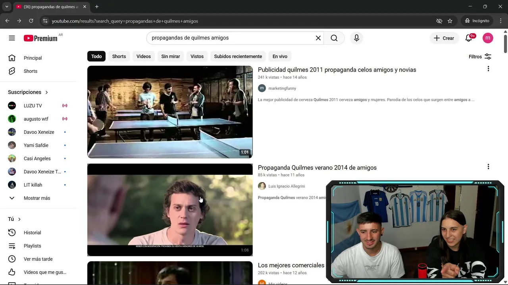Open options menu for Quilmes verano 2014
The width and height of the screenshot is (508, 285).
(x=488, y=167)
